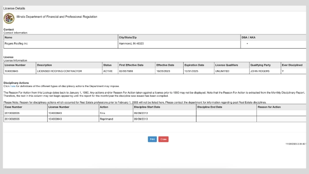The height and width of the screenshot is (174, 309).
Task: Select the name Rogers Roofing Inc
Action: (16, 44)
